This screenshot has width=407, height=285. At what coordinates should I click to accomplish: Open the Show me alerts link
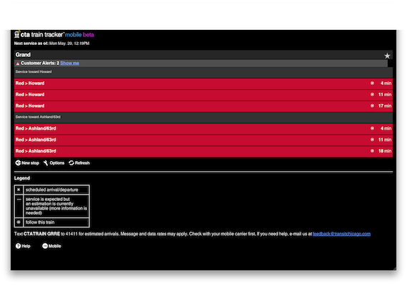pos(69,63)
